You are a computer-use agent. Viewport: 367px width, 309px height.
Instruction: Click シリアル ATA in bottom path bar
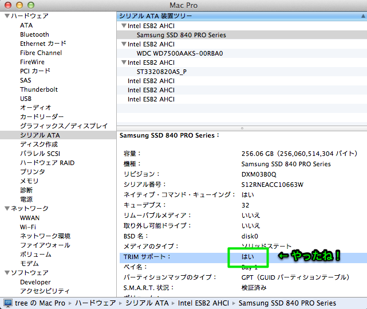[x=147, y=303]
